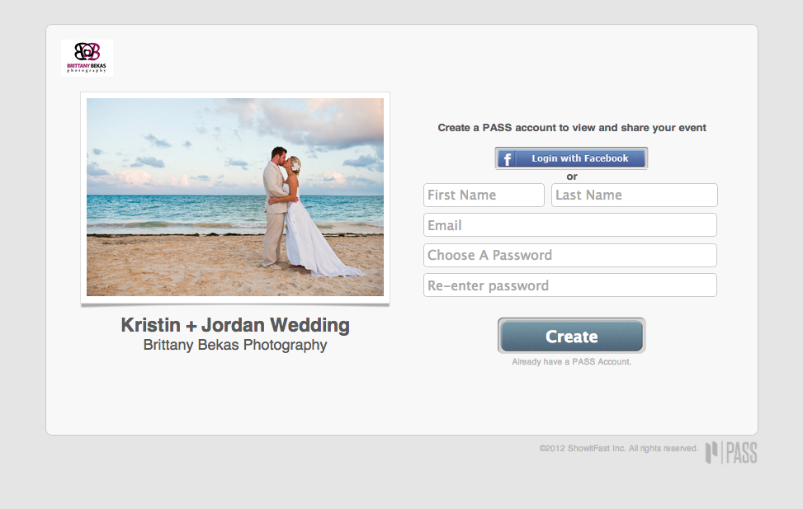Click the 'Create a PASS account' heading
This screenshot has width=803, height=509.
[x=572, y=128]
